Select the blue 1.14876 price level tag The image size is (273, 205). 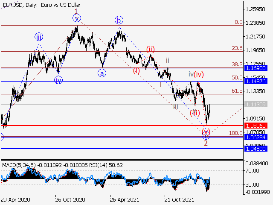click(256, 81)
